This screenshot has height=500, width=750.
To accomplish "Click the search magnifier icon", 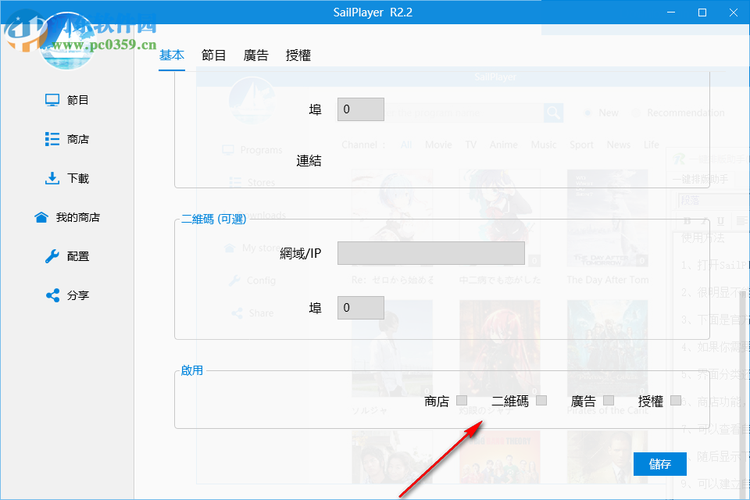I will [x=553, y=112].
